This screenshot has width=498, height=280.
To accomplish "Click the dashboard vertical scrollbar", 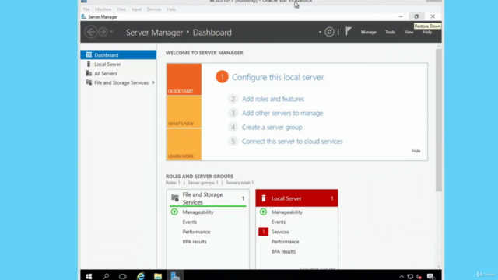I will click(439, 120).
